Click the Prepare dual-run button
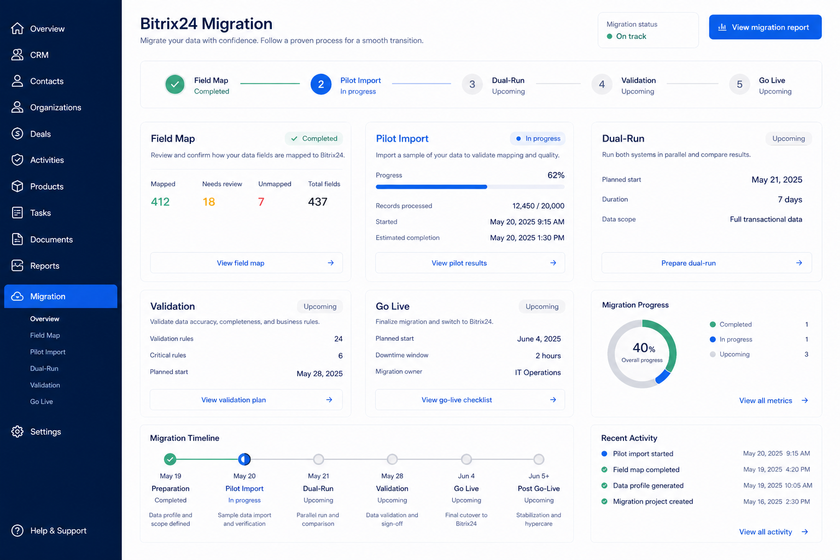This screenshot has width=840, height=560. pos(707,263)
